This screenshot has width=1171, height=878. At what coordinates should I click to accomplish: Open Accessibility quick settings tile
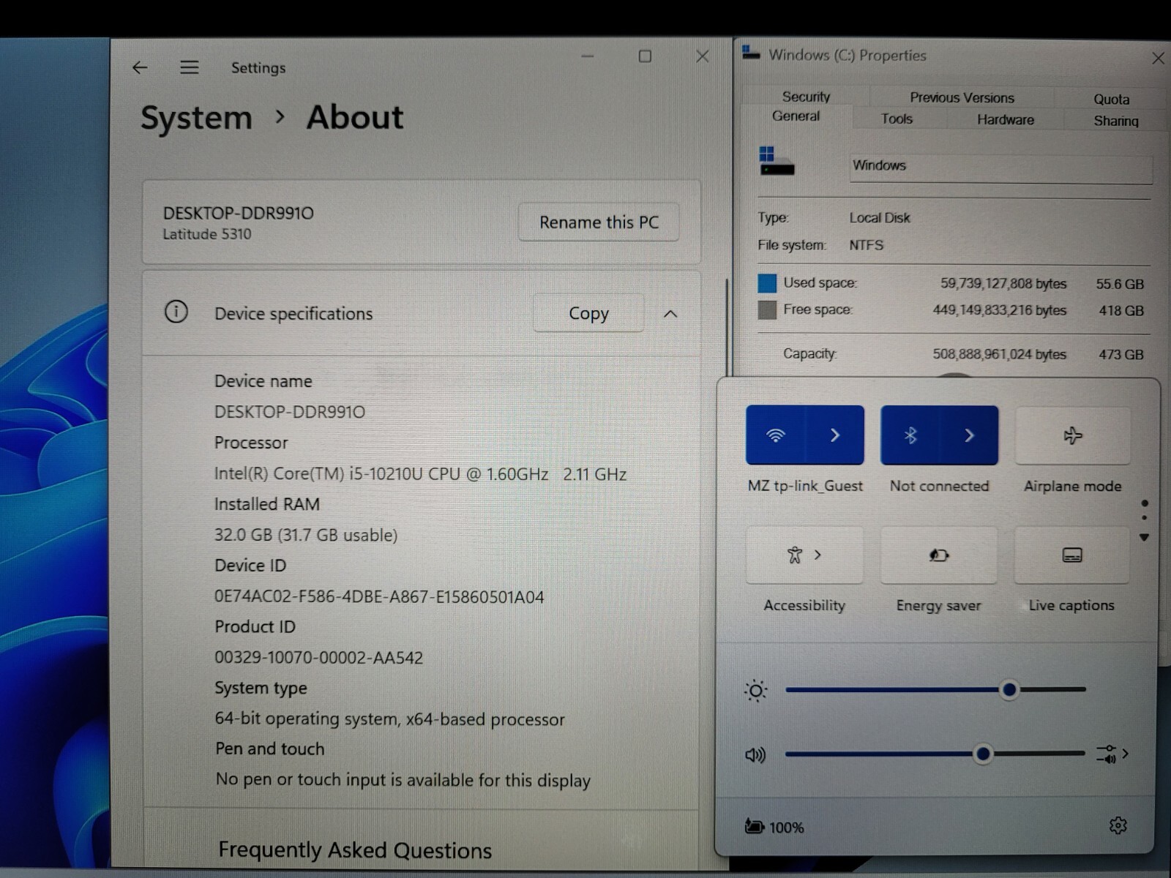[804, 555]
